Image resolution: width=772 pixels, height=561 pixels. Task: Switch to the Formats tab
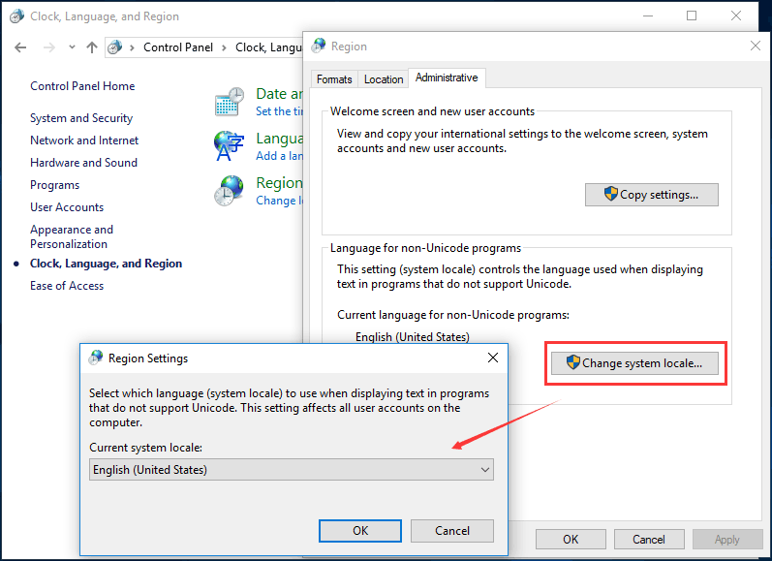pyautogui.click(x=334, y=79)
